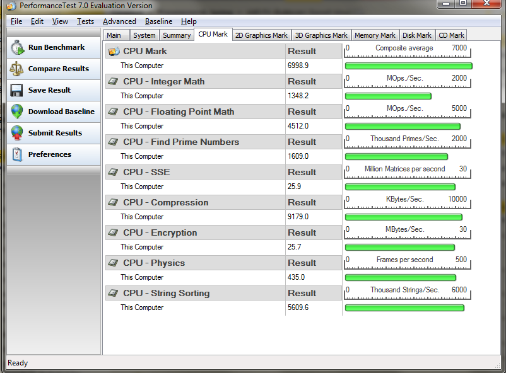Click the Integer Math result 1348.2
Screen dimensions: 506x373
point(298,96)
